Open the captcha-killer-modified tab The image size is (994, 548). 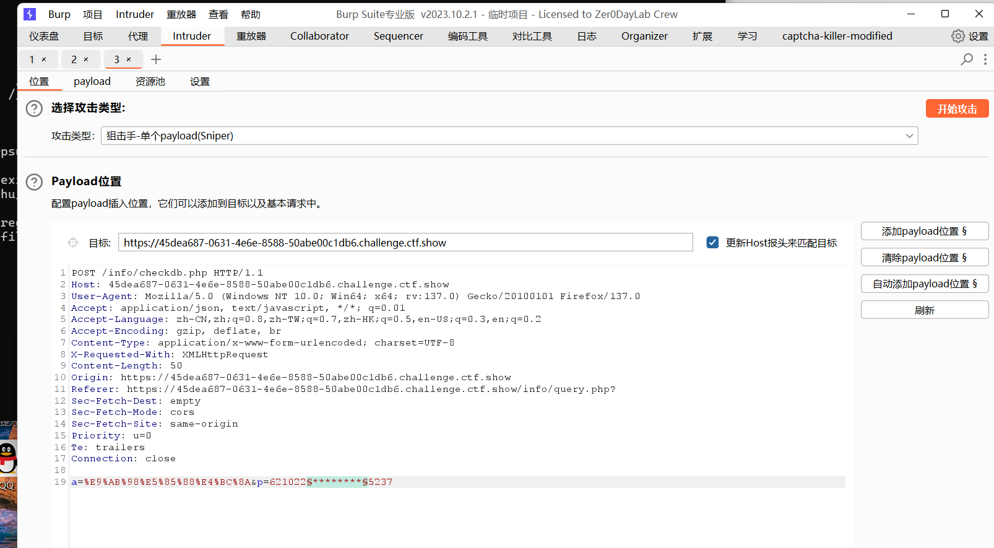coord(837,36)
